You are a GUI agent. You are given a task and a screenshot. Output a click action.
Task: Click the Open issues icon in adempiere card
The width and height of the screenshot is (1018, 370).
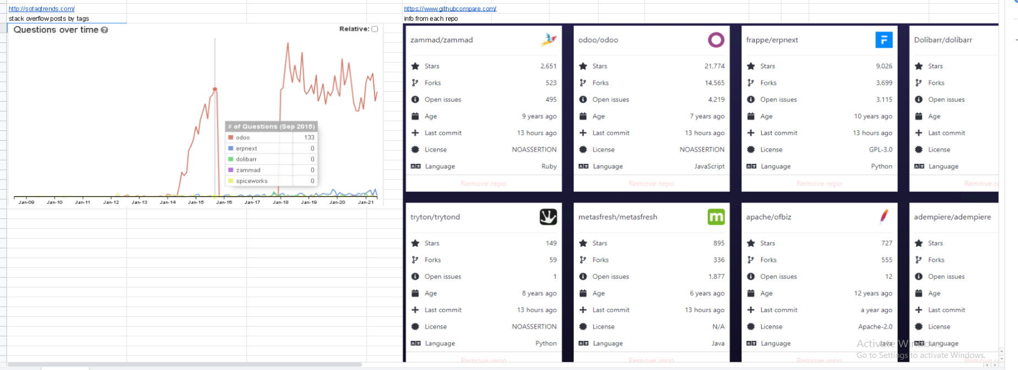(918, 277)
